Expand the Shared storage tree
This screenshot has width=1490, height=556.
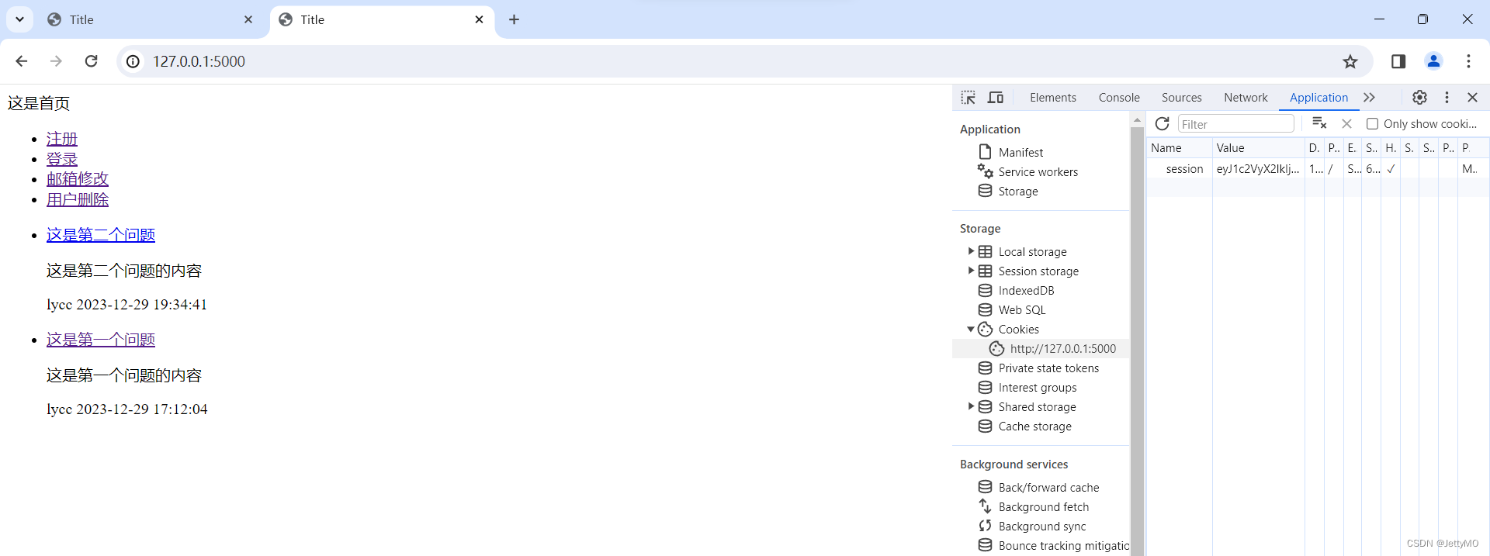[971, 406]
